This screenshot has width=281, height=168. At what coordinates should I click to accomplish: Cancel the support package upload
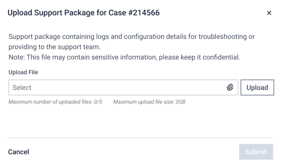[x=19, y=152]
